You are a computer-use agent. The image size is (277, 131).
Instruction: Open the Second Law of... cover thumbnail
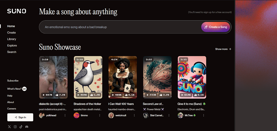pos(157,77)
